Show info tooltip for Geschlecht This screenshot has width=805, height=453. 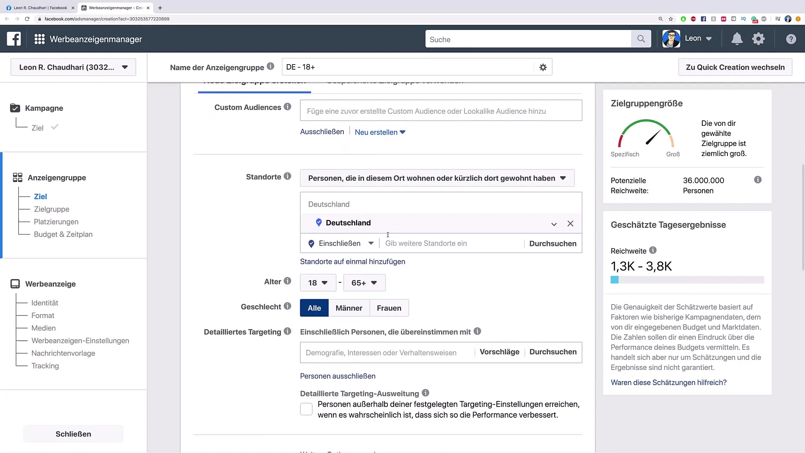[287, 306]
